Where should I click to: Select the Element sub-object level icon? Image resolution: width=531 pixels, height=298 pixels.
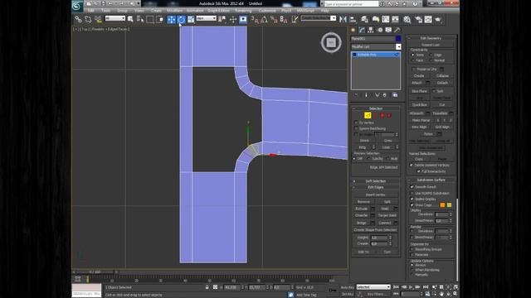coord(389,116)
